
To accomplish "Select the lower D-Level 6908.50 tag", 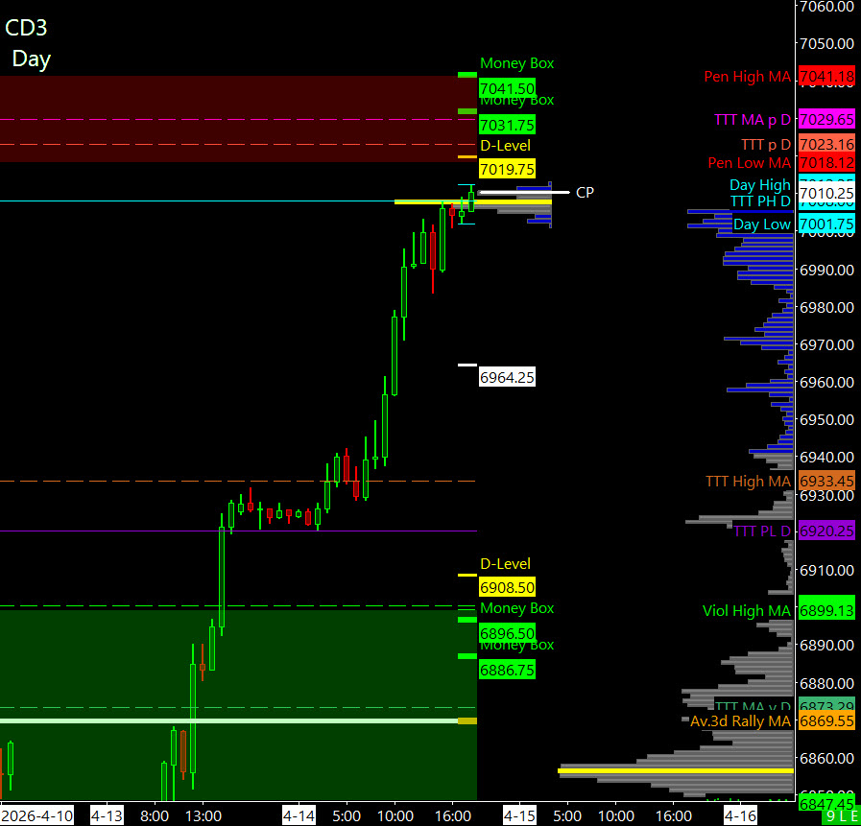I will tap(506, 587).
